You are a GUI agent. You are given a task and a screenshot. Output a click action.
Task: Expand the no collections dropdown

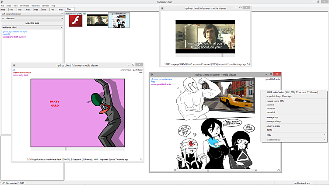[x=32, y=18]
